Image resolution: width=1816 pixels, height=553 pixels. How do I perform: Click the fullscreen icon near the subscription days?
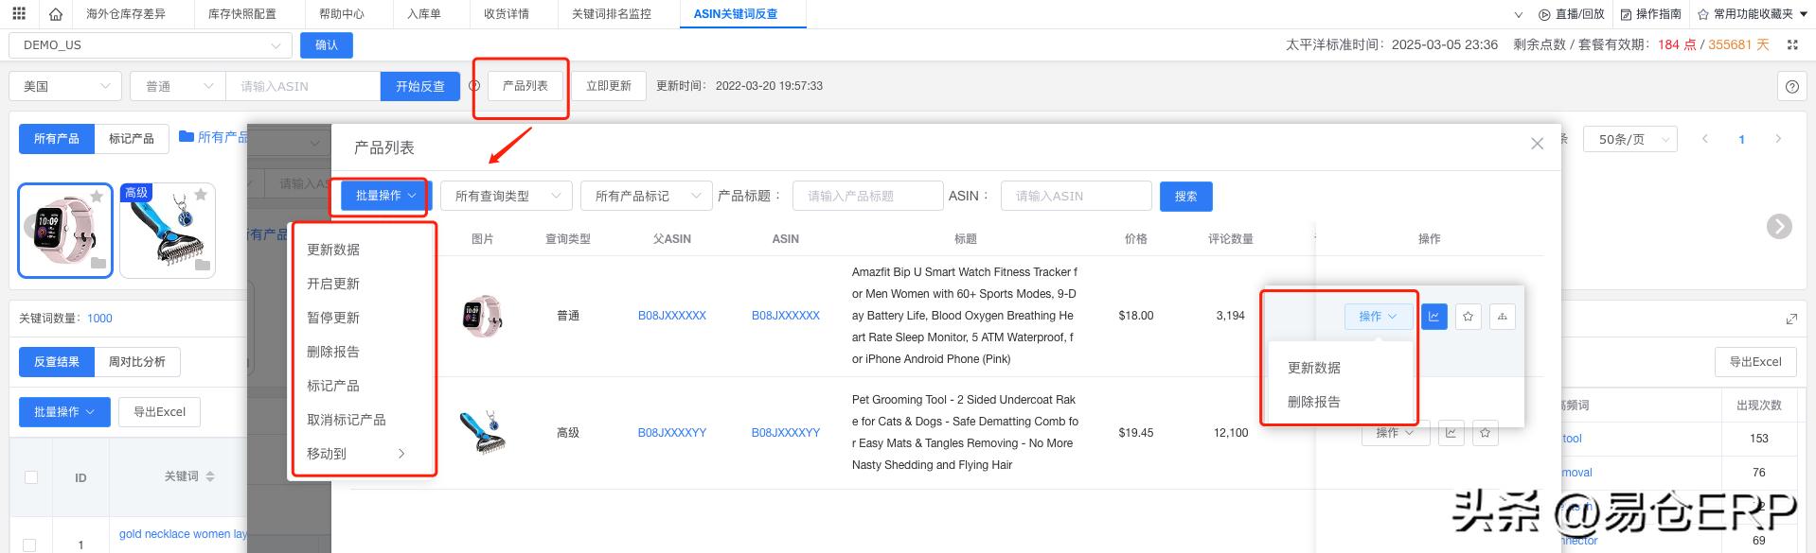coord(1791,44)
